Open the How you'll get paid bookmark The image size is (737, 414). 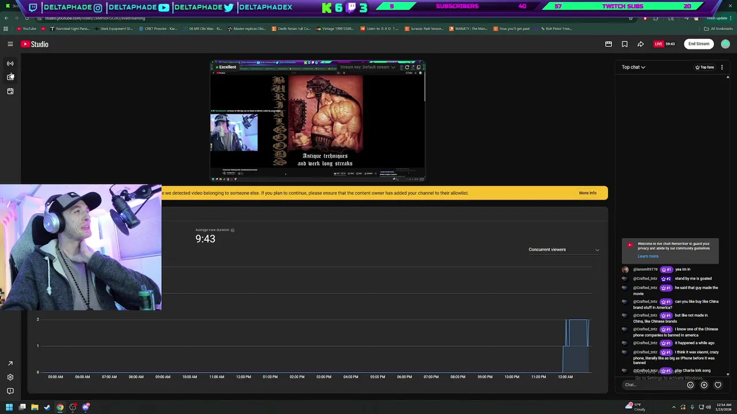coord(511,29)
